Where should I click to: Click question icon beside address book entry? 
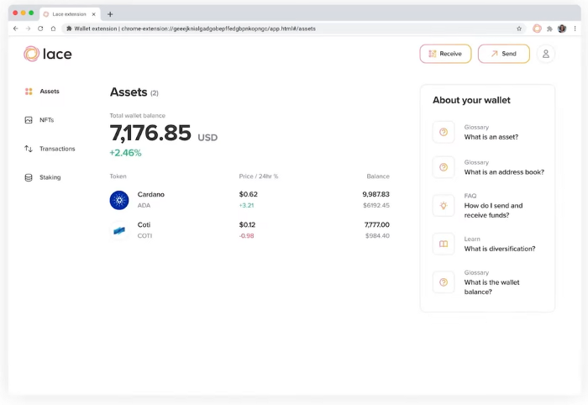point(444,167)
